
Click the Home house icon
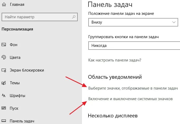click(4, 5)
